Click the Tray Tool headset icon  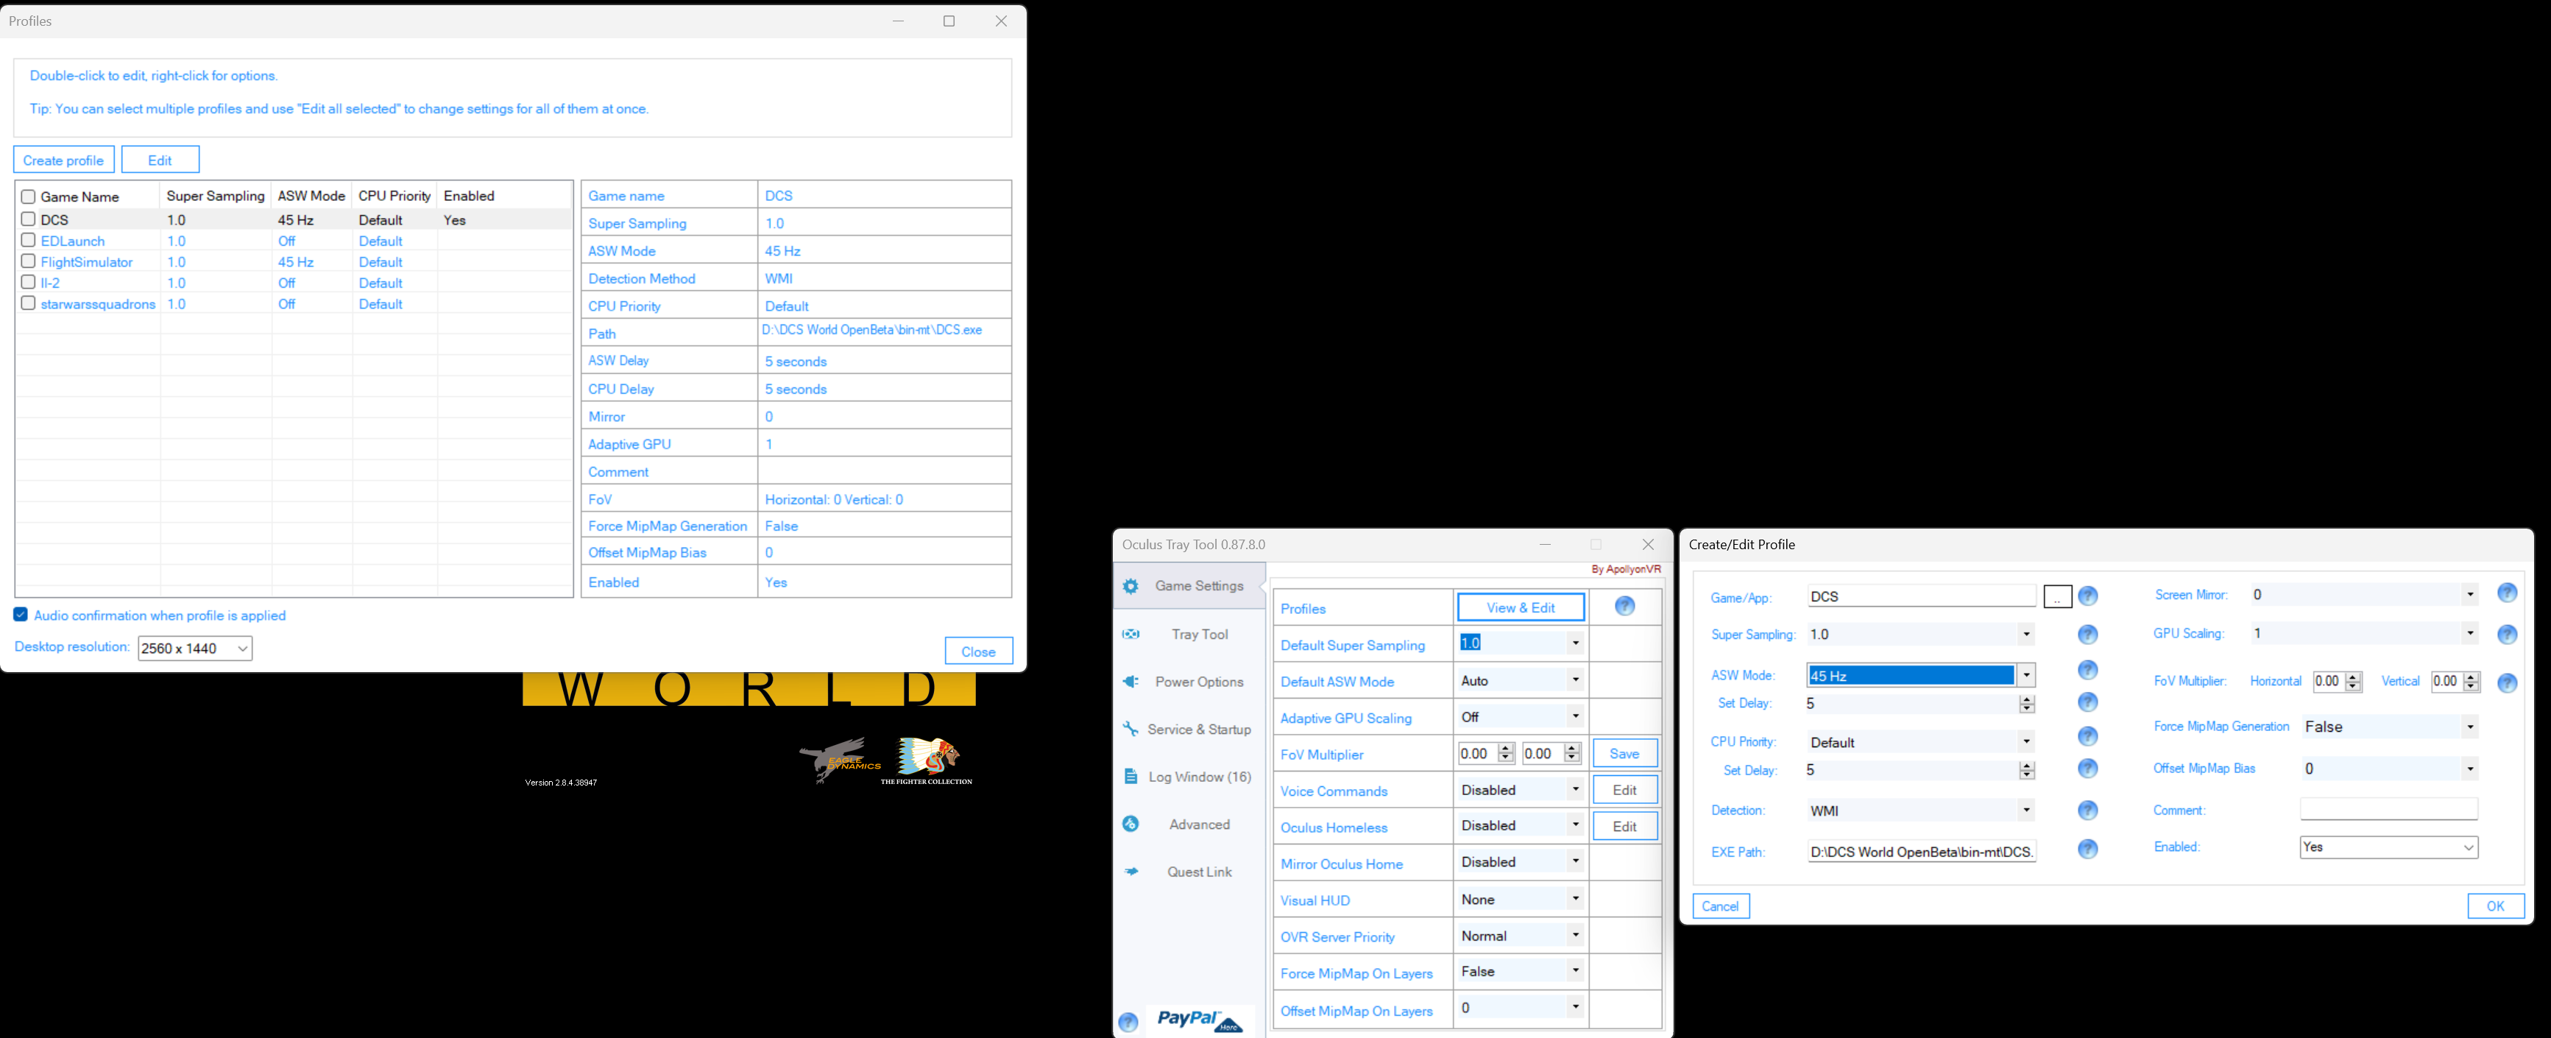click(x=1131, y=634)
